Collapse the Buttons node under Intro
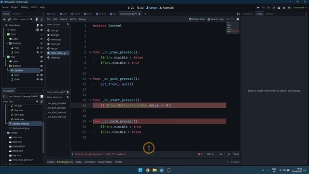 click(x=8, y=43)
